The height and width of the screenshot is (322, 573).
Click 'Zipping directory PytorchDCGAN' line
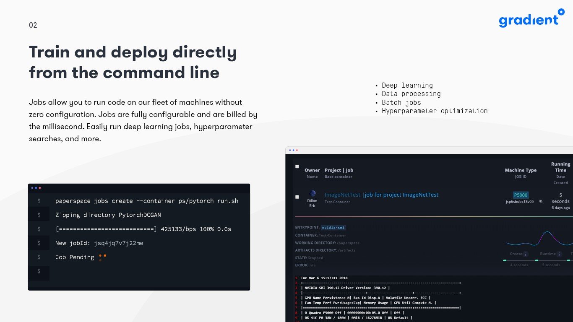[108, 215]
